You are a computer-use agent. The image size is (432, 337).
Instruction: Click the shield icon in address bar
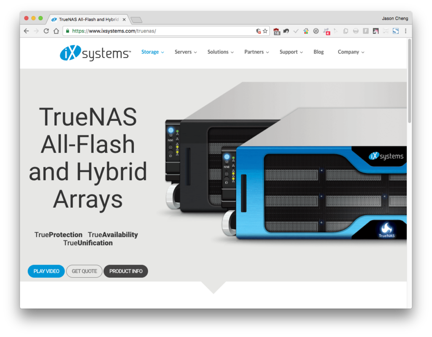259,31
